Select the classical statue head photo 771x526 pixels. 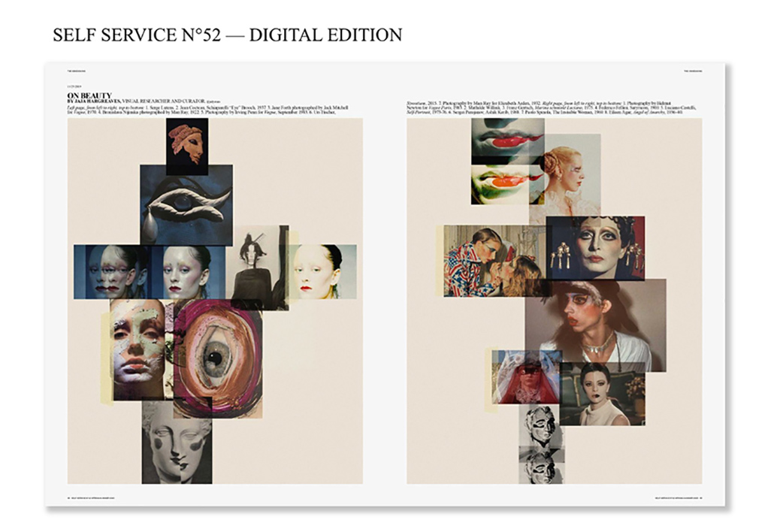pyautogui.click(x=177, y=441)
